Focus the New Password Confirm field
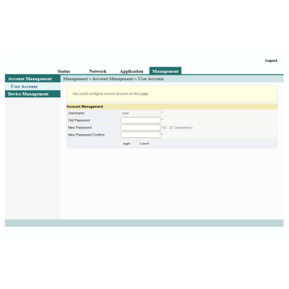289x289 pixels. 140,135
